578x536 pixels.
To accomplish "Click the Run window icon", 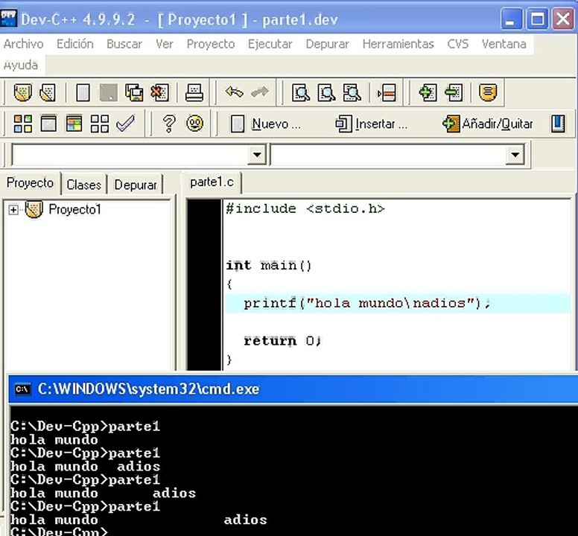I will coord(48,124).
